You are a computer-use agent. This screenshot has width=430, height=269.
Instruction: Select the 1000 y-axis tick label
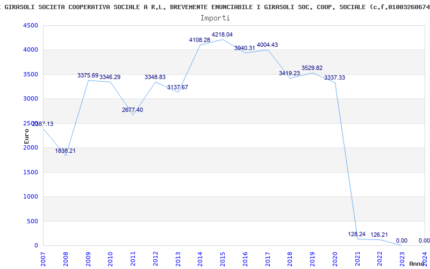(31, 196)
